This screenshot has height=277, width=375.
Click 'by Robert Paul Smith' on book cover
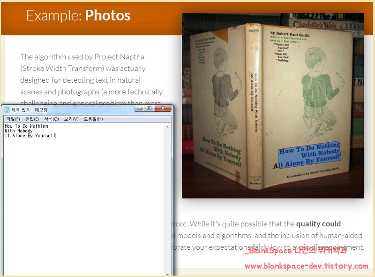[290, 34]
